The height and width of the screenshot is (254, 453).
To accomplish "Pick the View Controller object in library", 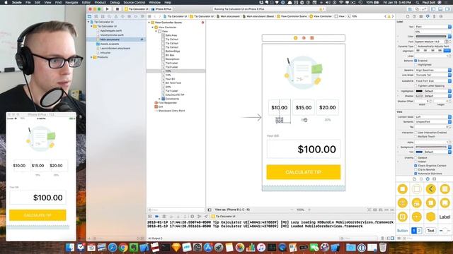I will (403, 189).
